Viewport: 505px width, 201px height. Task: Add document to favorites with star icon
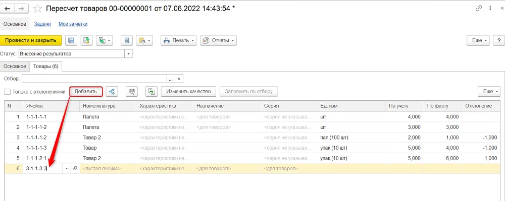pyautogui.click(x=38, y=9)
